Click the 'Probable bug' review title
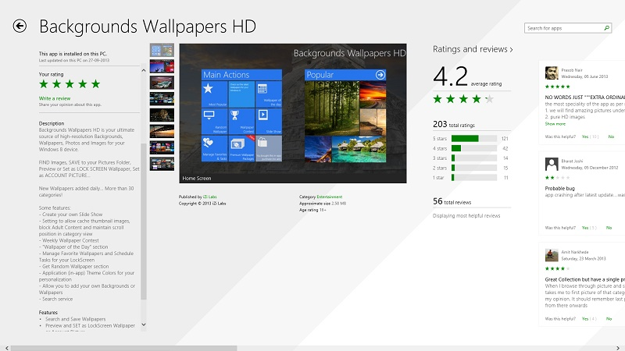The image size is (625, 351). pos(559,188)
